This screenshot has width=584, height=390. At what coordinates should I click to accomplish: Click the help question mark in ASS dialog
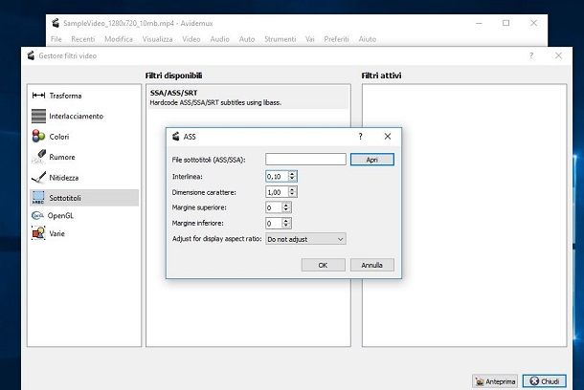click(361, 137)
